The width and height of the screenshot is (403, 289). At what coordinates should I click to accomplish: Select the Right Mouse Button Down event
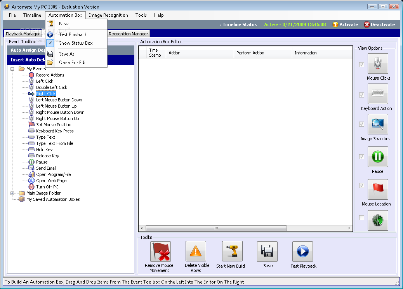[60, 112]
